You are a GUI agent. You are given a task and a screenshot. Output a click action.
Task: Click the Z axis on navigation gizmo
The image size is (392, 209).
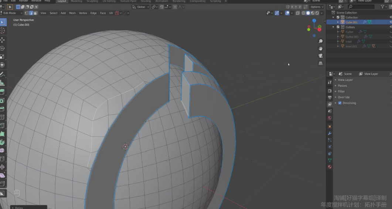click(314, 20)
